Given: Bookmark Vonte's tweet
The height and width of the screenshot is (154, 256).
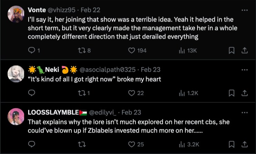Looking at the screenshot, I should [x=232, y=51].
